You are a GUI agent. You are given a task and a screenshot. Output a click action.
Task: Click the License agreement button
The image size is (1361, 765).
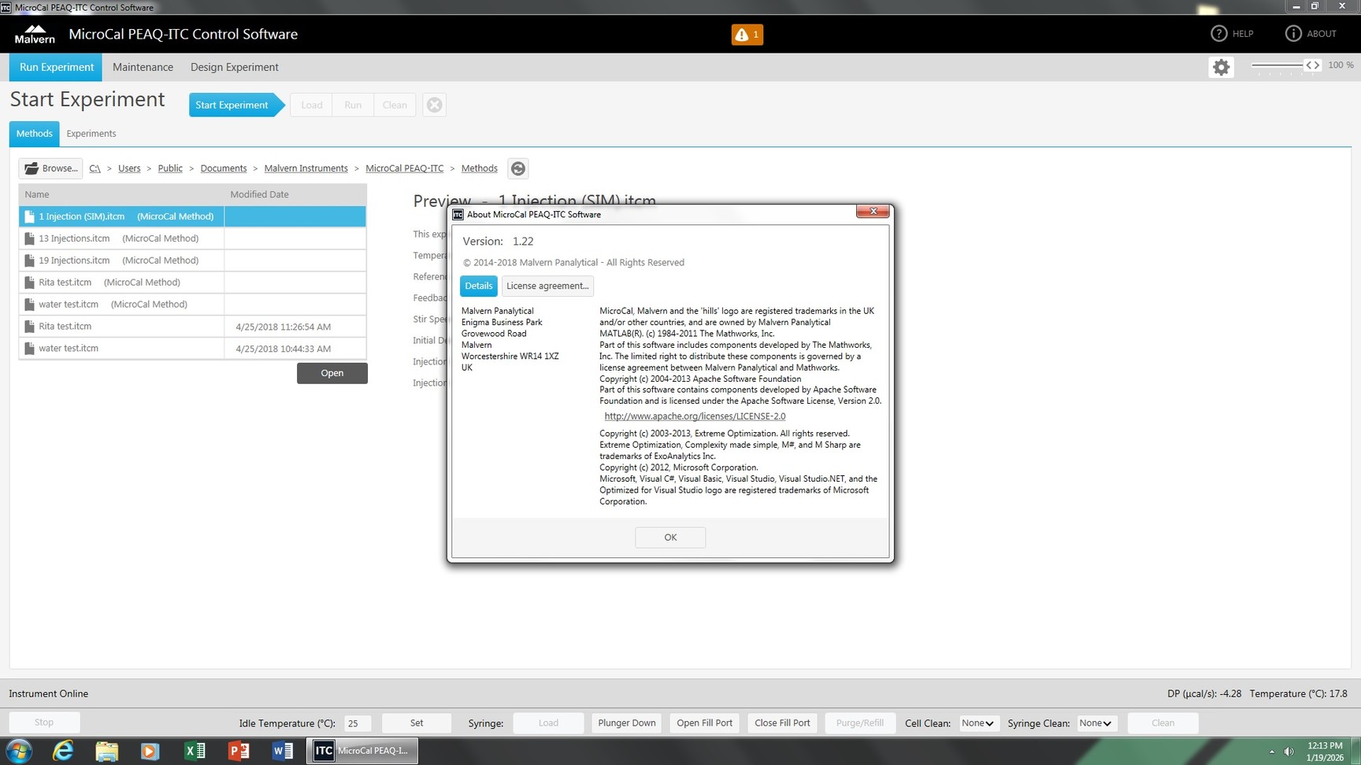(547, 286)
